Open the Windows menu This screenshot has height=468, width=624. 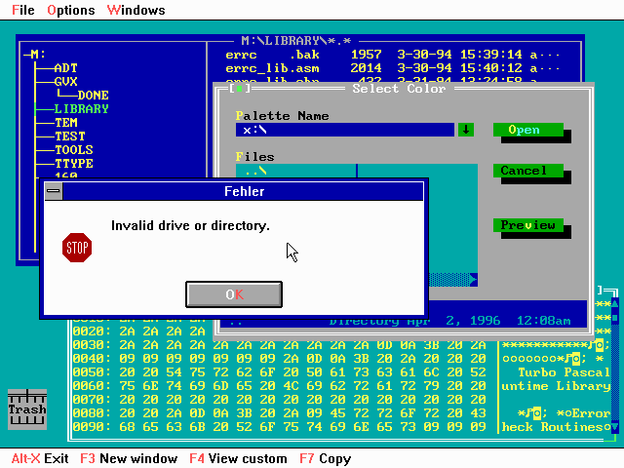[136, 10]
